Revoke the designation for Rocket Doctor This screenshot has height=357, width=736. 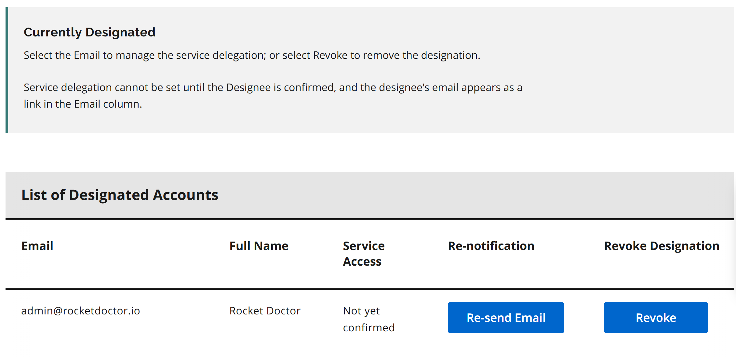[x=656, y=318]
